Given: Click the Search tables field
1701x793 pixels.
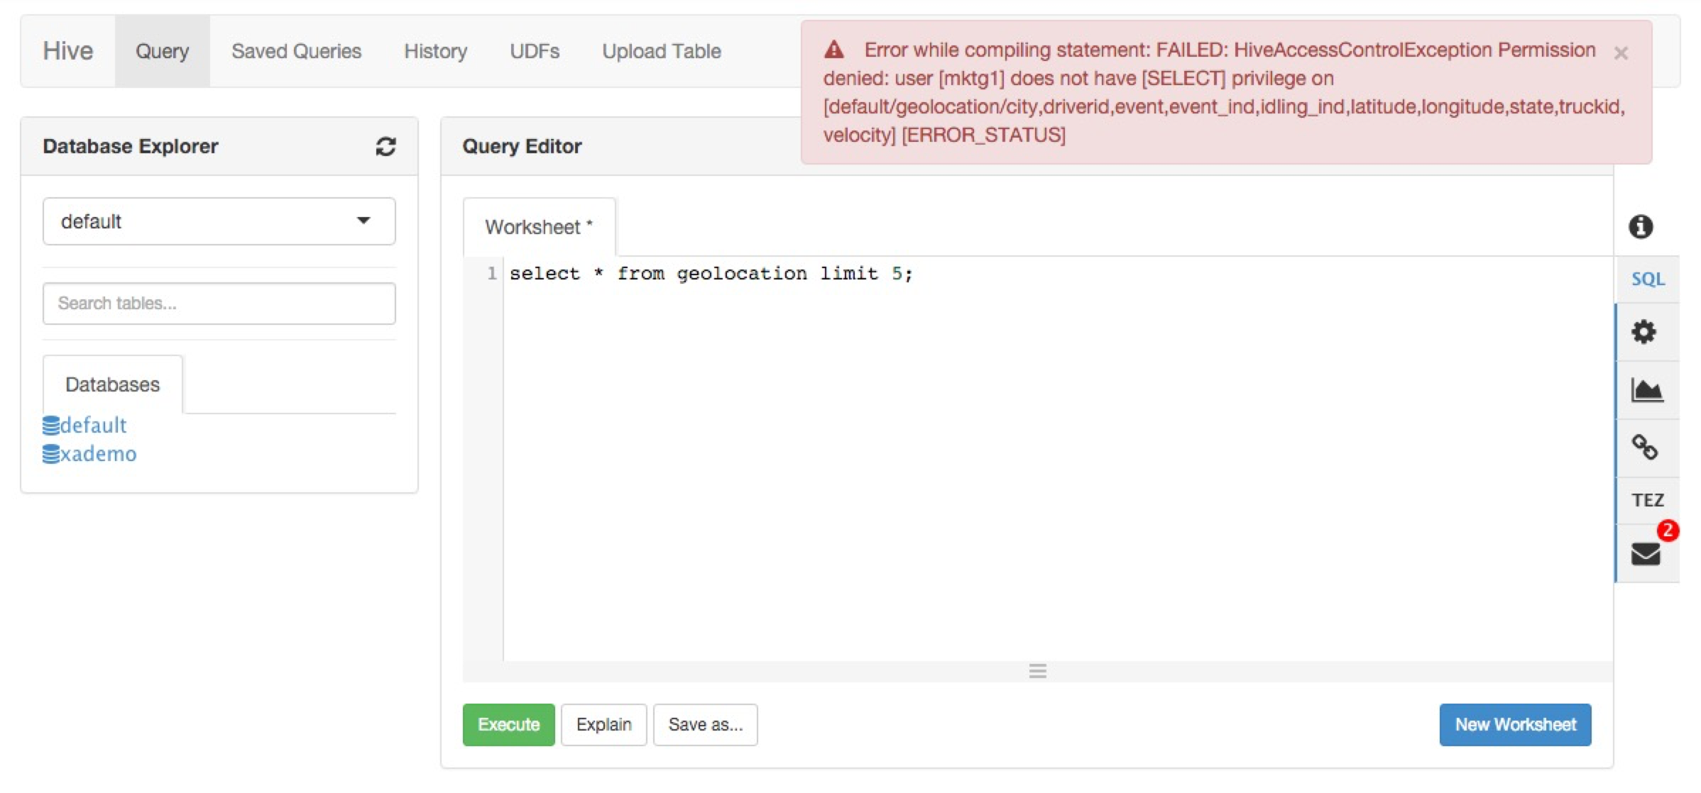Looking at the screenshot, I should pos(219,304).
